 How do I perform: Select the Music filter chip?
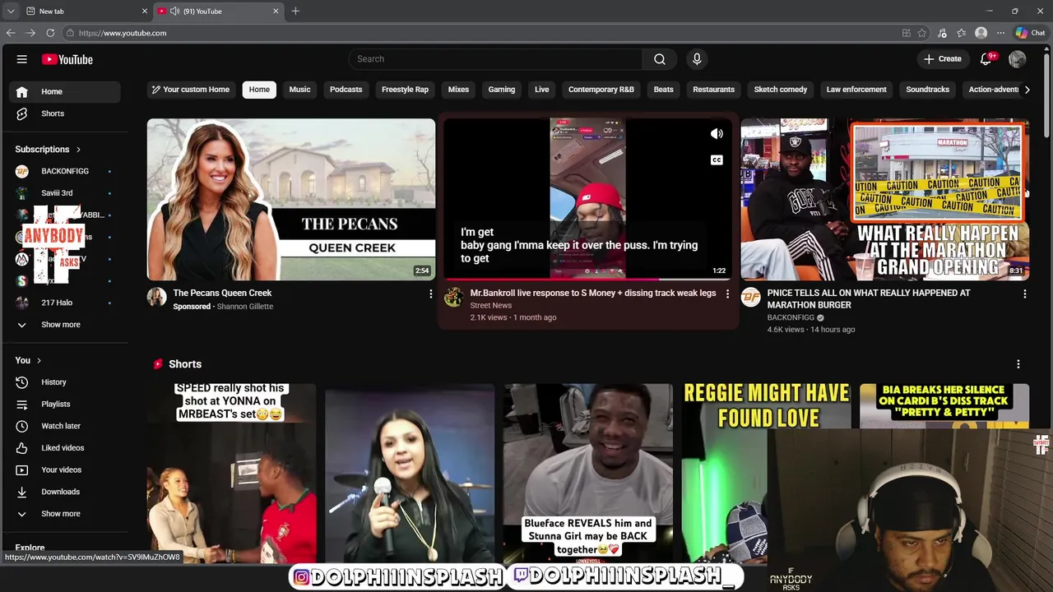coord(299,90)
